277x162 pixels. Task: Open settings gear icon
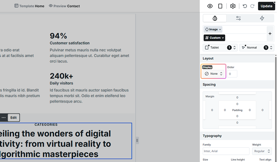[x=233, y=6]
